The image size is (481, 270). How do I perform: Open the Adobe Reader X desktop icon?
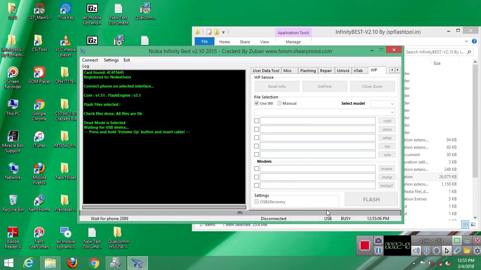[13, 238]
